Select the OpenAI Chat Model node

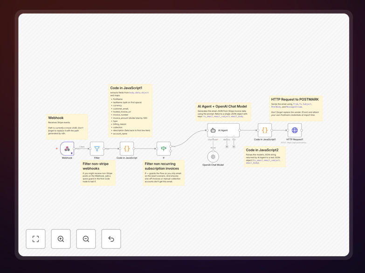[213, 157]
